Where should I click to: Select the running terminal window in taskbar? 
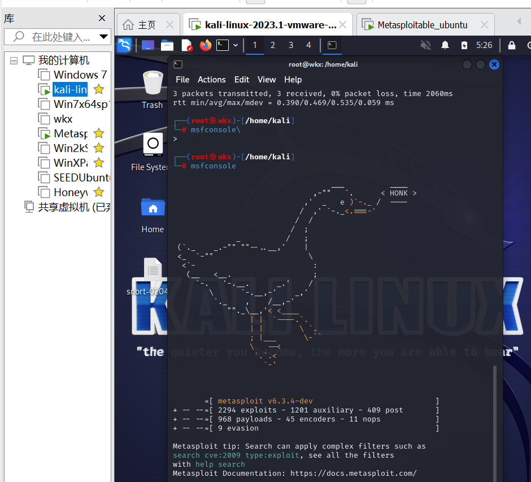click(332, 45)
